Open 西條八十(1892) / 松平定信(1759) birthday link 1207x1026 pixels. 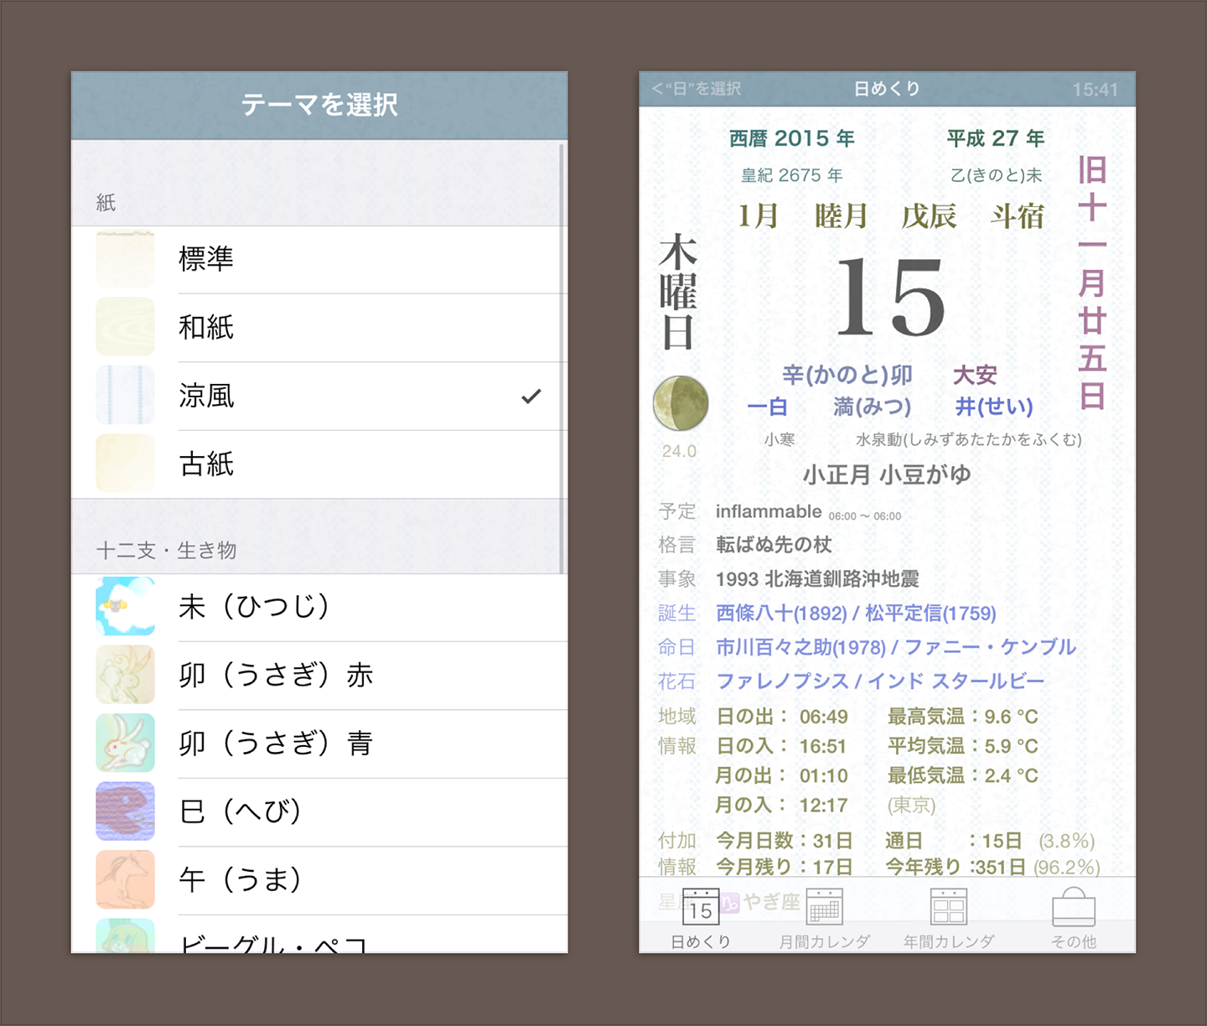856,614
